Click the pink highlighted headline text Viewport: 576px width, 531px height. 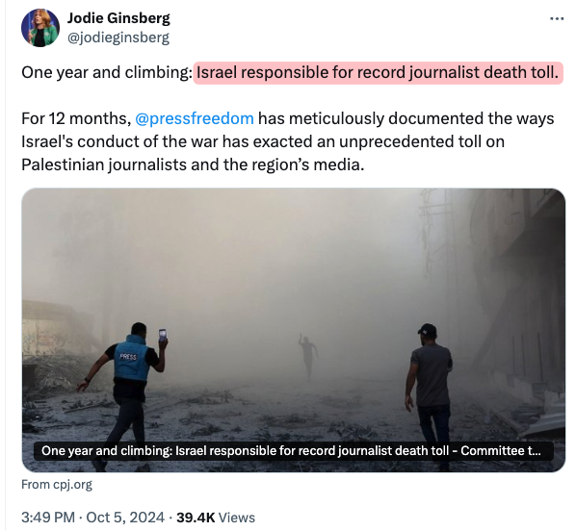click(378, 73)
